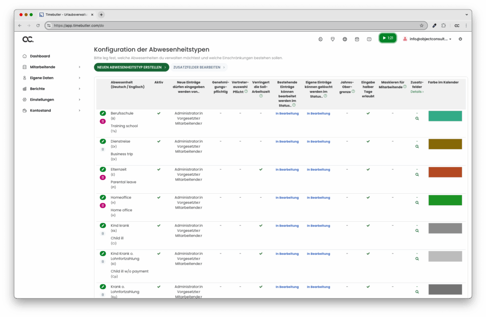486x317 pixels.
Task: Edit the Homeoffice absence type pencil icon
Action: (x=103, y=198)
